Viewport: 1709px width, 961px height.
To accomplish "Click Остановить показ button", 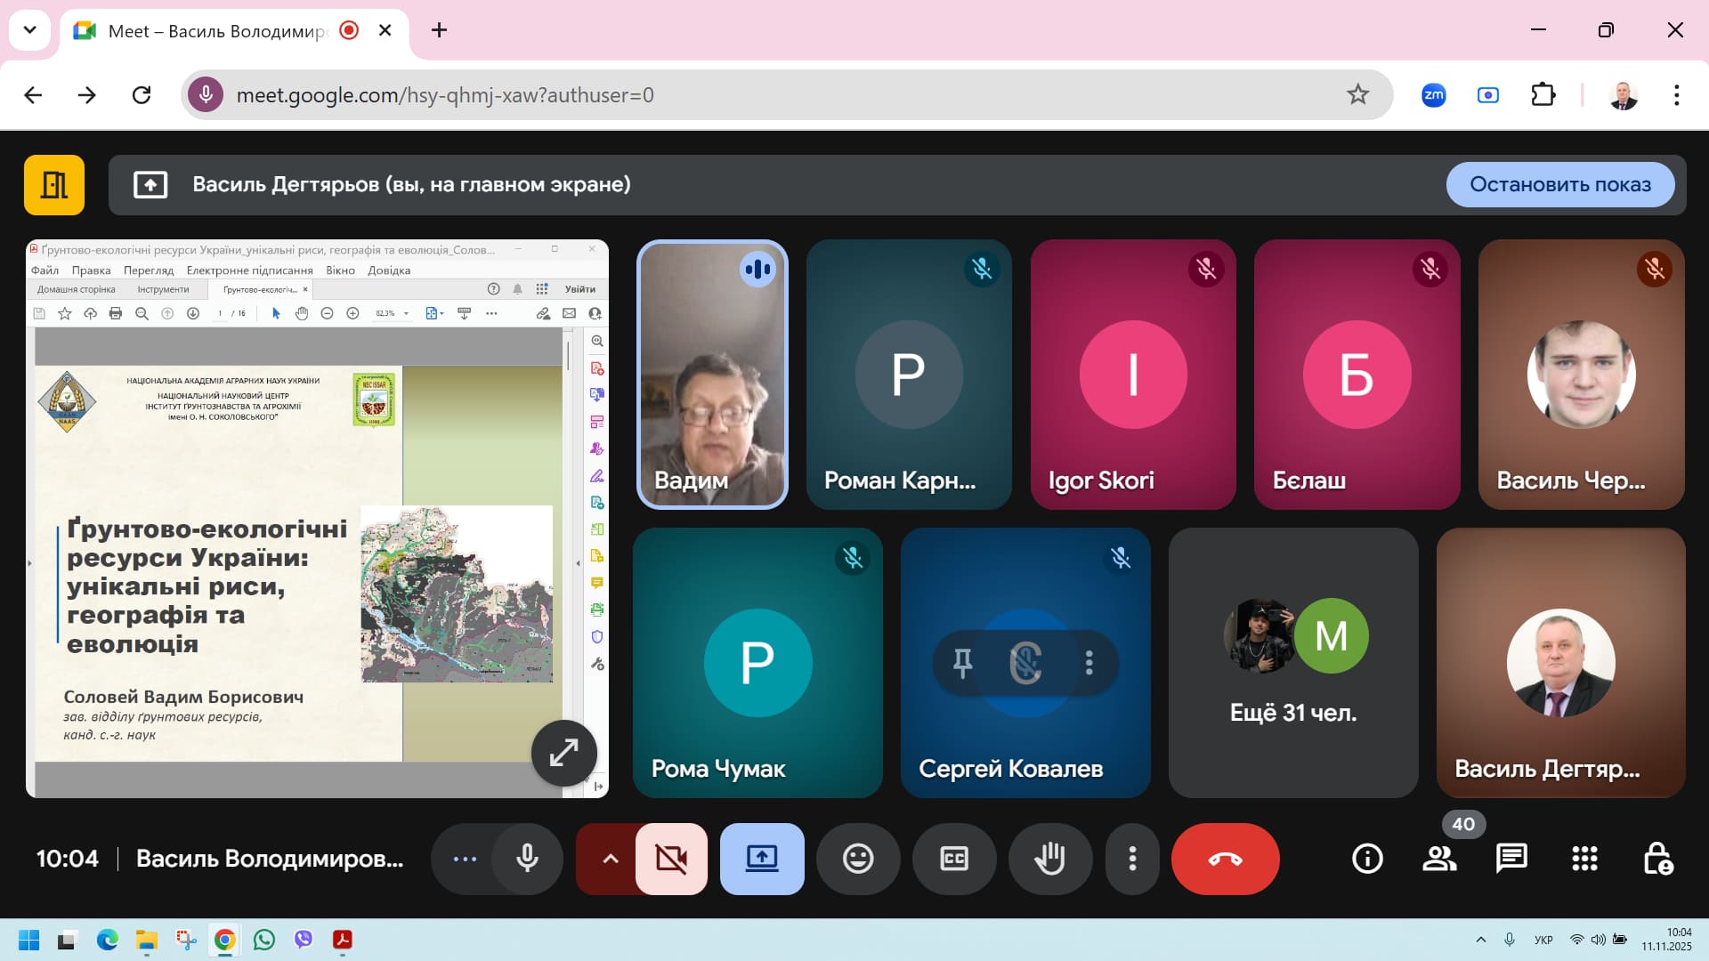I will click(1559, 184).
